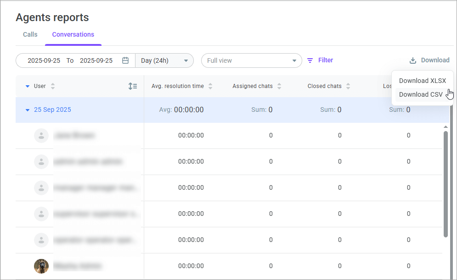Switch to the Calls tab
Viewport: 457px width, 280px height.
pos(30,34)
